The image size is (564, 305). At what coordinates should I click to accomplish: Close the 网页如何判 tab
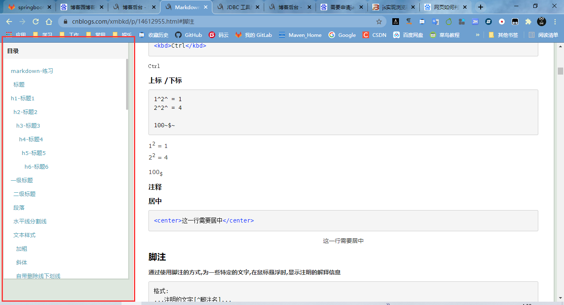click(465, 7)
